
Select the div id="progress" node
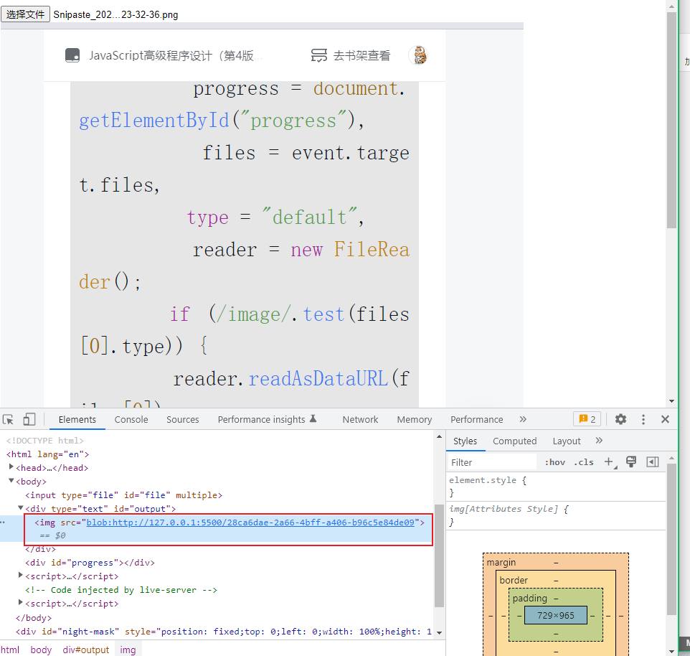pos(90,563)
